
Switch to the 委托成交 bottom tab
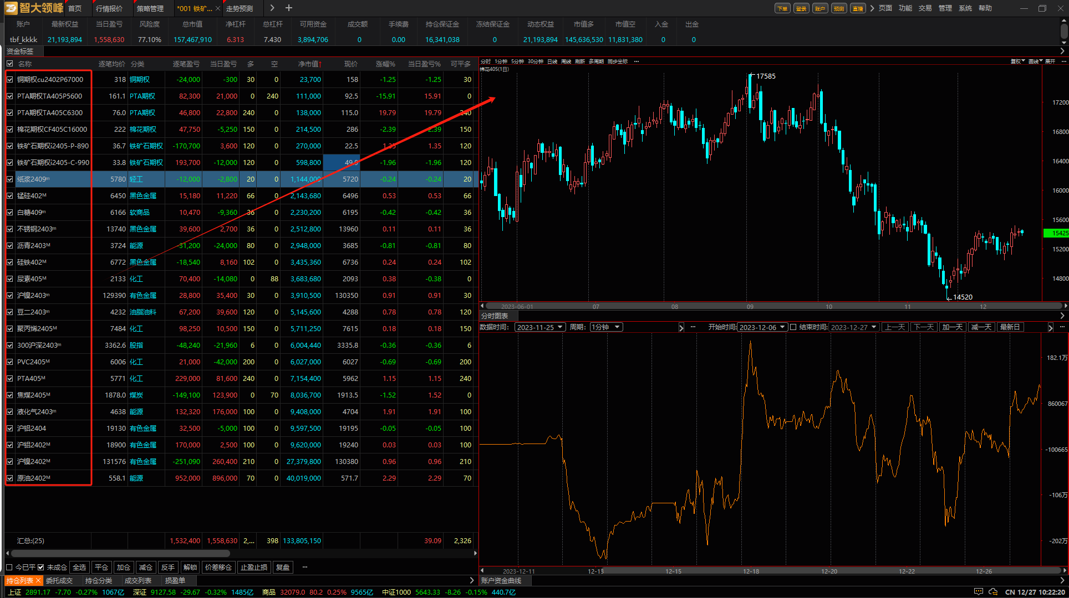click(x=59, y=580)
